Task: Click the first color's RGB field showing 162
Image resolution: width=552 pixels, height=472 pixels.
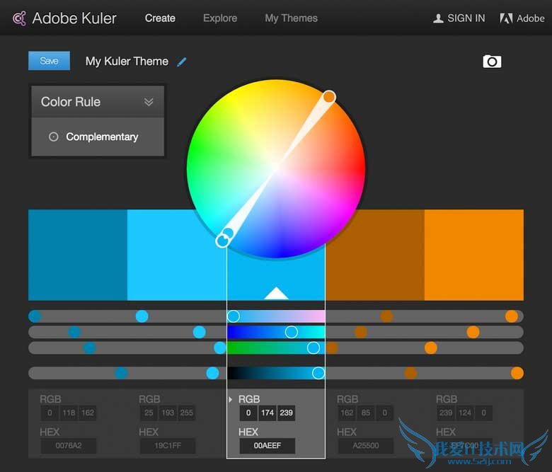Action: tap(88, 413)
